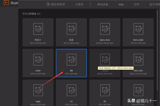The height and width of the screenshot is (106, 160).
Task: Pick the B5 preset icon
Action: tap(105, 90)
